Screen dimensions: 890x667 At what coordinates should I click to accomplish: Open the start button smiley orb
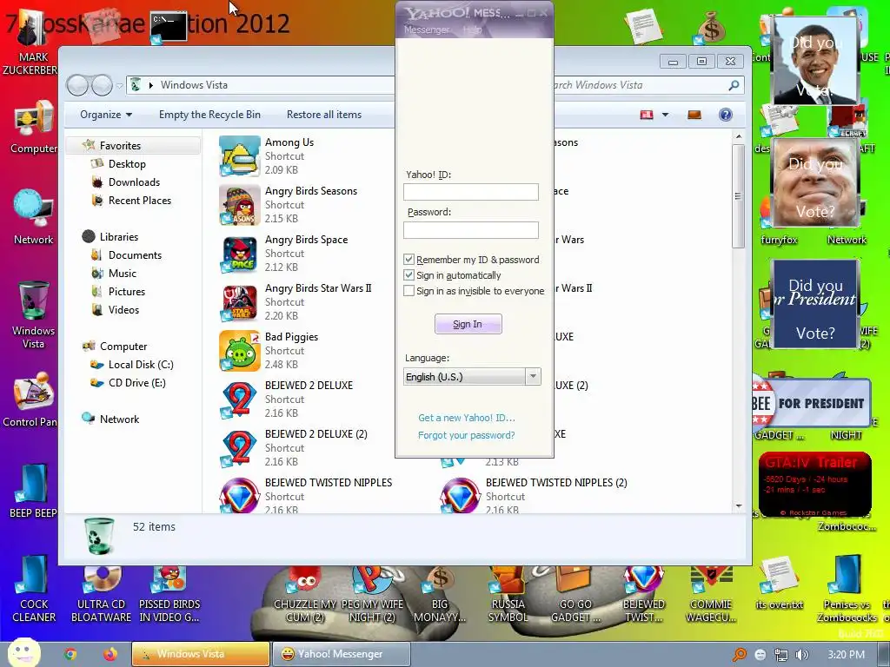pyautogui.click(x=23, y=652)
